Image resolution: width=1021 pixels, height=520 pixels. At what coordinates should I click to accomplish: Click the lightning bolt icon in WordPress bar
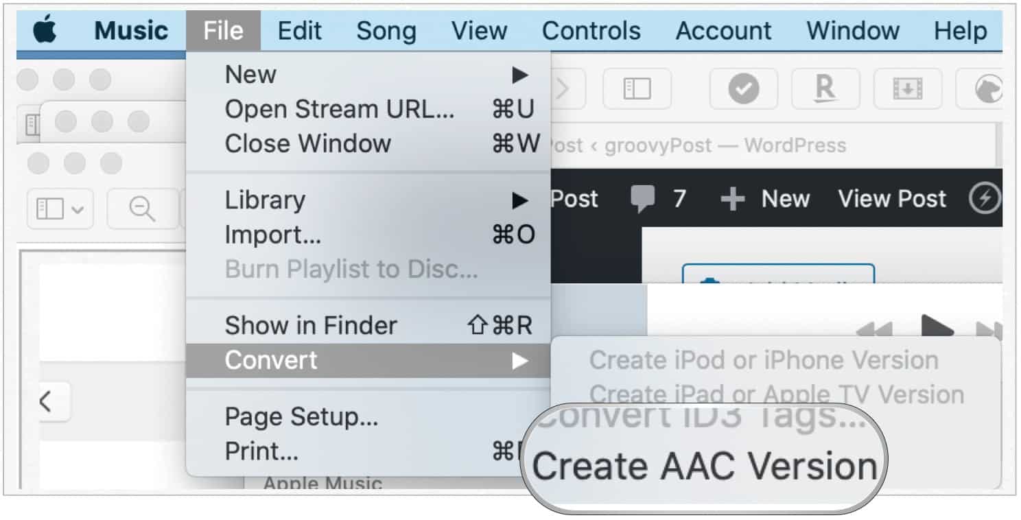(984, 199)
